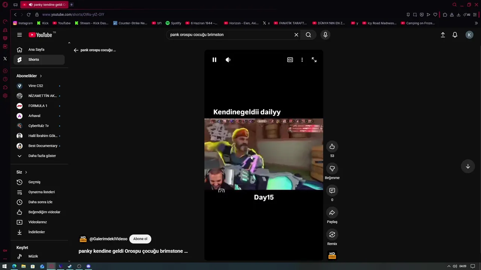Open the Arhaval channel
The width and height of the screenshot is (481, 270).
point(39,116)
